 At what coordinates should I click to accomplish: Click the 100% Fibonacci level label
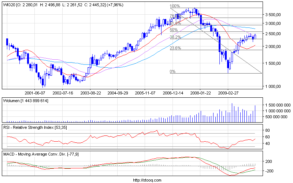[175, 6]
